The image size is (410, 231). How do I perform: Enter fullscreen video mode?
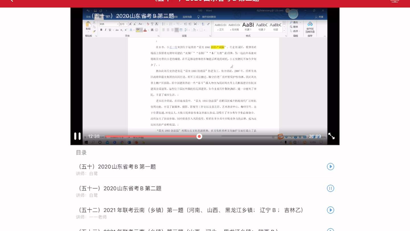click(331, 136)
